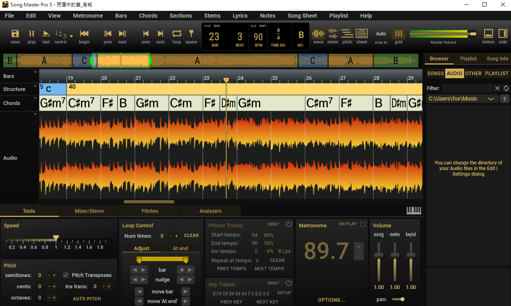This screenshot has height=306, width=511.
Task: Show the piano keyboard icon
Action: click(x=414, y=211)
